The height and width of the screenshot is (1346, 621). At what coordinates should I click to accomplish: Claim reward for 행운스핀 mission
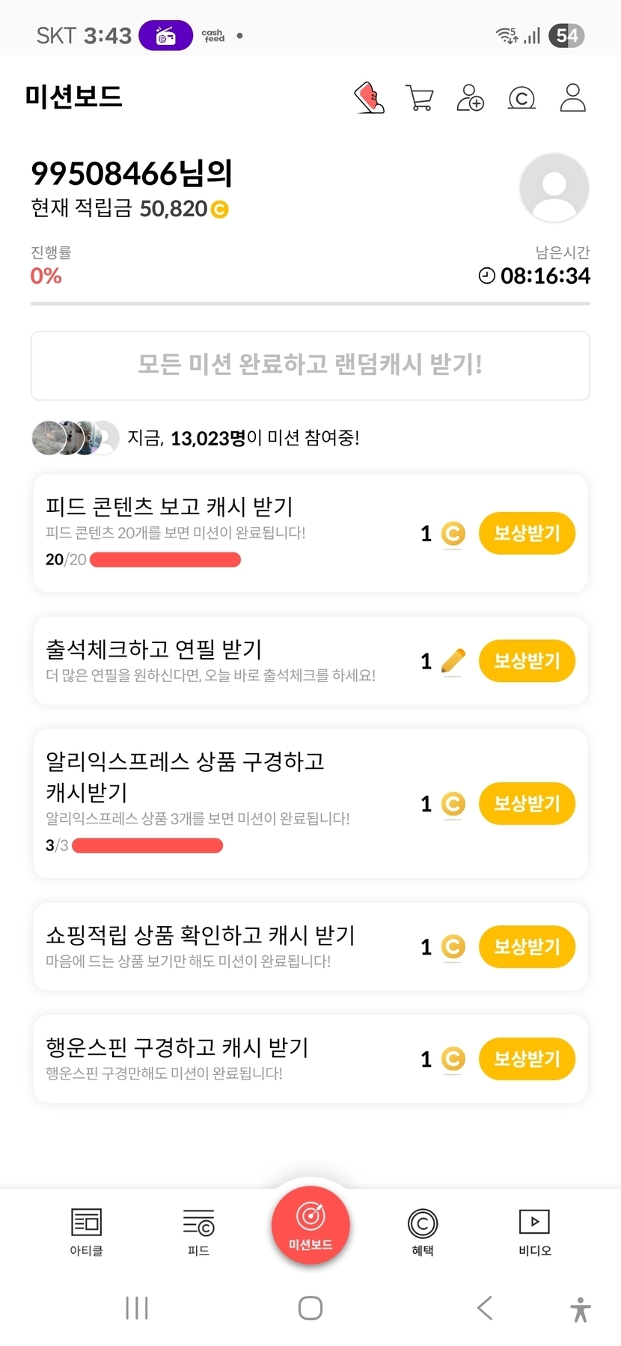tap(527, 1059)
